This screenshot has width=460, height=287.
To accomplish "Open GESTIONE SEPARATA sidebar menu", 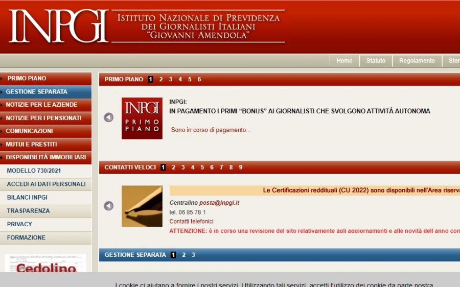I will (x=46, y=92).
